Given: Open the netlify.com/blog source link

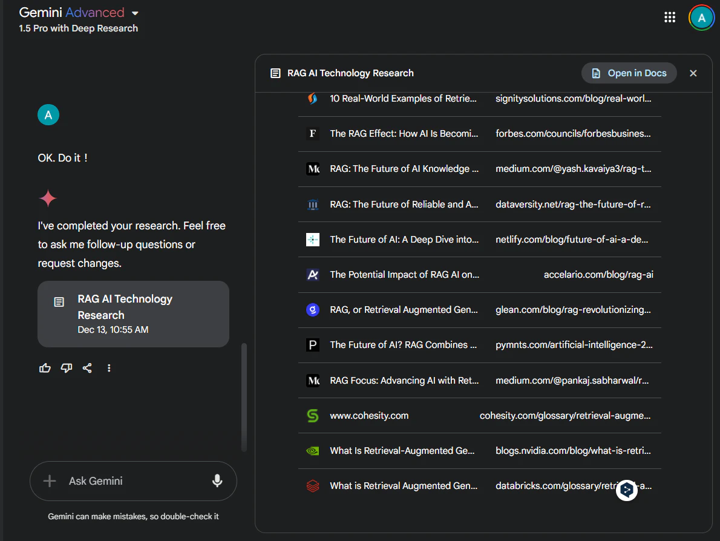Looking at the screenshot, I should 572,239.
